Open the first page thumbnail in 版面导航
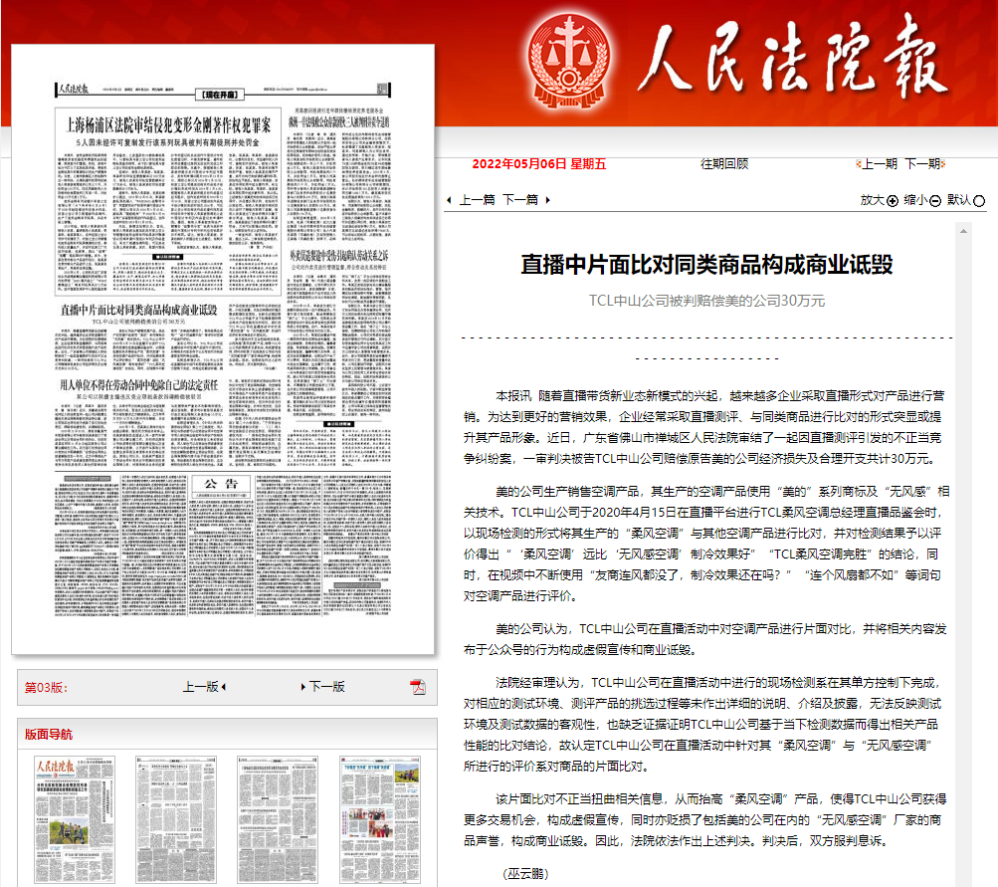This screenshot has width=998, height=887. pos(65,821)
